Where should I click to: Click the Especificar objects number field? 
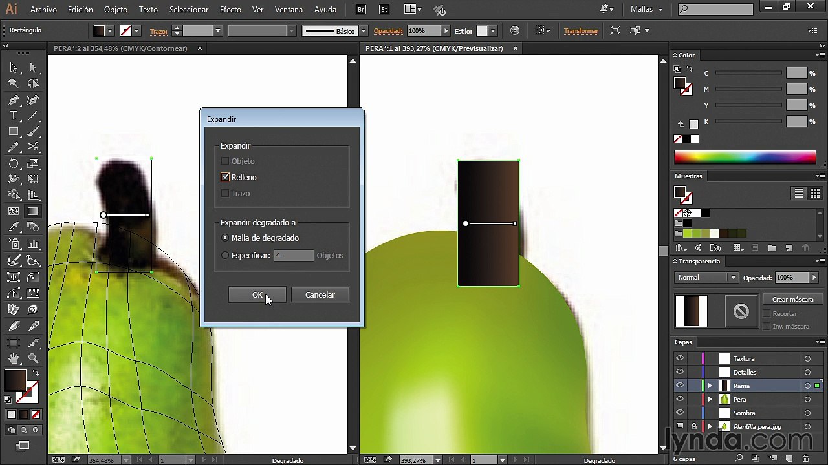coord(294,255)
